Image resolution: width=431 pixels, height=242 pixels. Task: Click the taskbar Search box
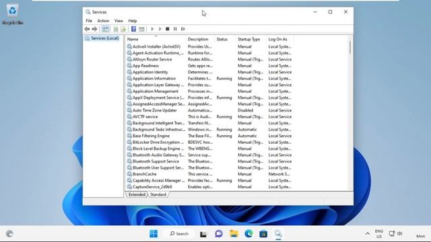point(179,234)
